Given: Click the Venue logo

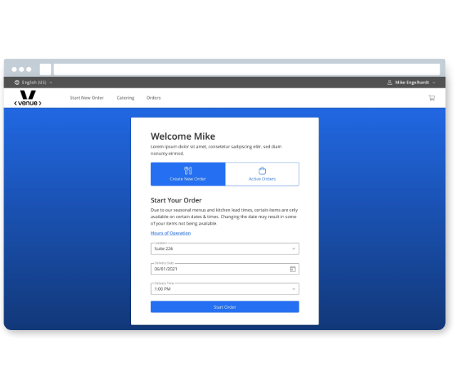Looking at the screenshot, I should click(x=28, y=98).
